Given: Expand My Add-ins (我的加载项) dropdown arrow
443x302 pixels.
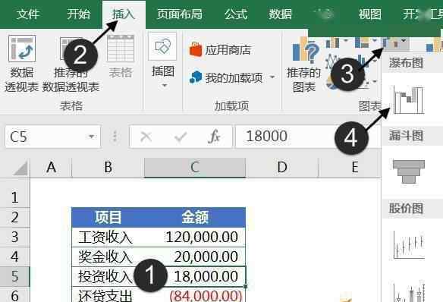Looking at the screenshot, I should click(272, 77).
